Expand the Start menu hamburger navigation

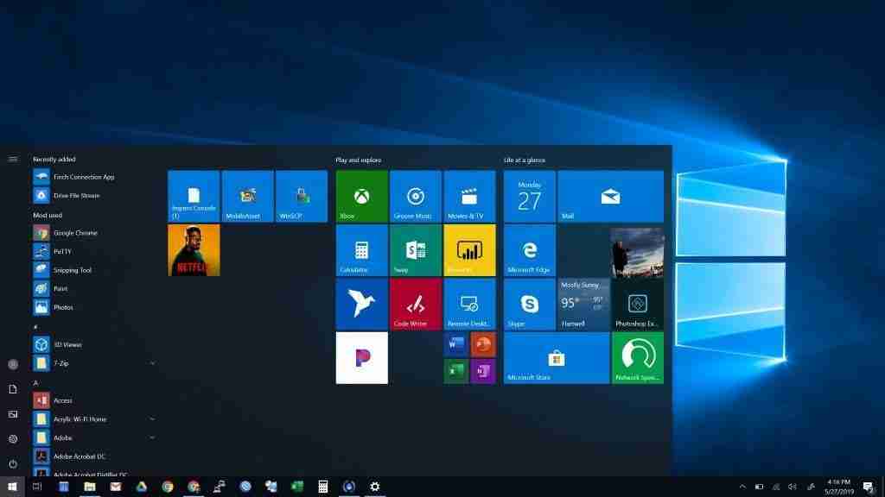tap(12, 160)
